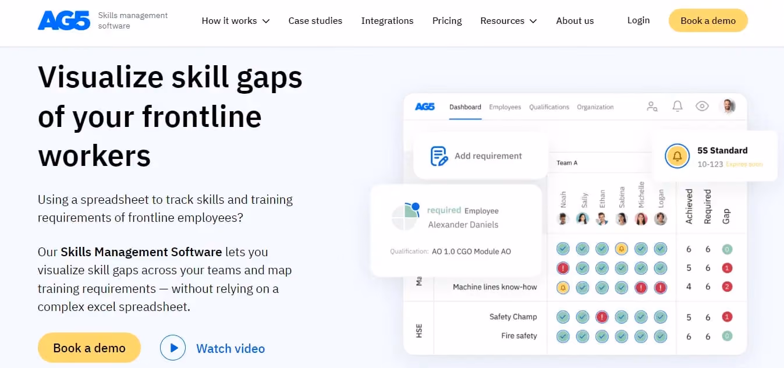The image size is (784, 368).
Task: Click the dashboard profile avatar
Action: [727, 106]
